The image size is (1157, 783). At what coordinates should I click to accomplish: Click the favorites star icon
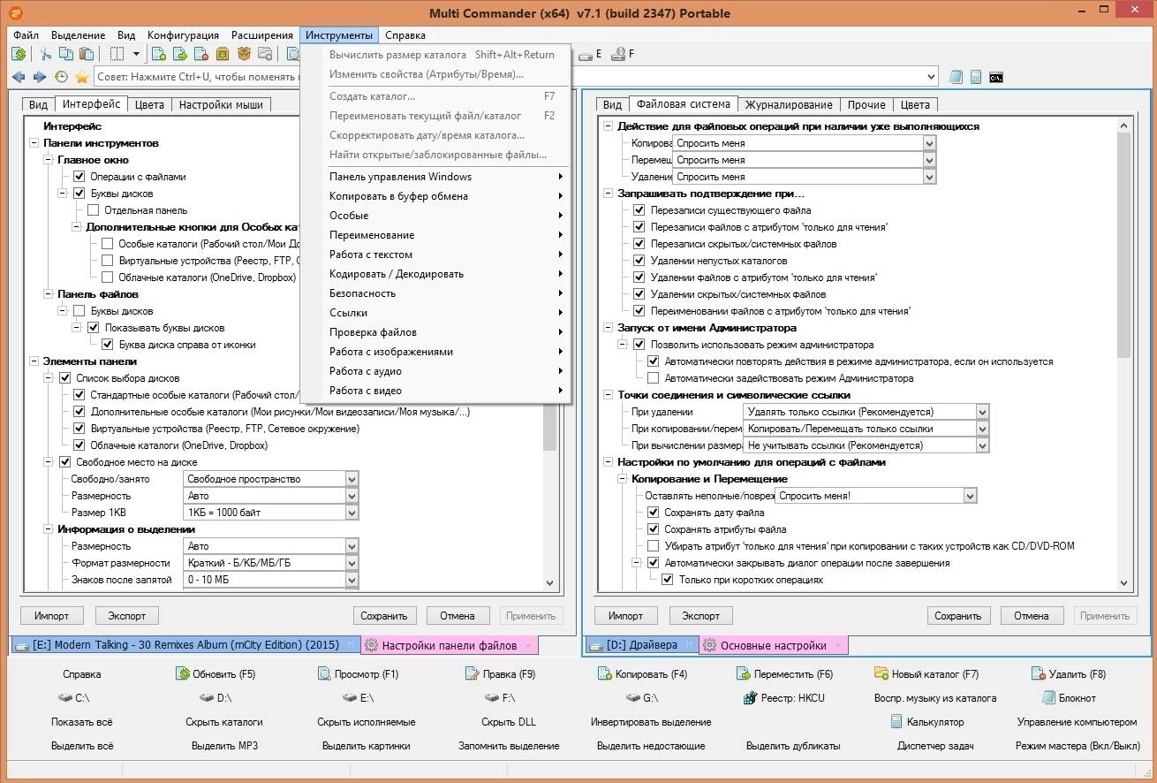coord(82,77)
